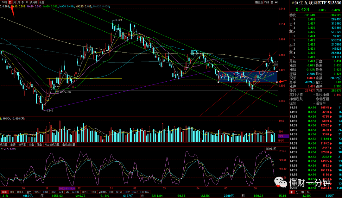342x198 pixels.
Task: Select the 新DMA indicator tab
Action: pyautogui.click(x=103, y=192)
